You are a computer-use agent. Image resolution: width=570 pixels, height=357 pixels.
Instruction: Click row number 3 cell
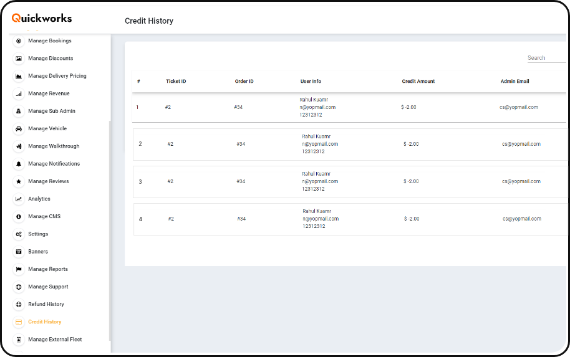click(x=140, y=181)
